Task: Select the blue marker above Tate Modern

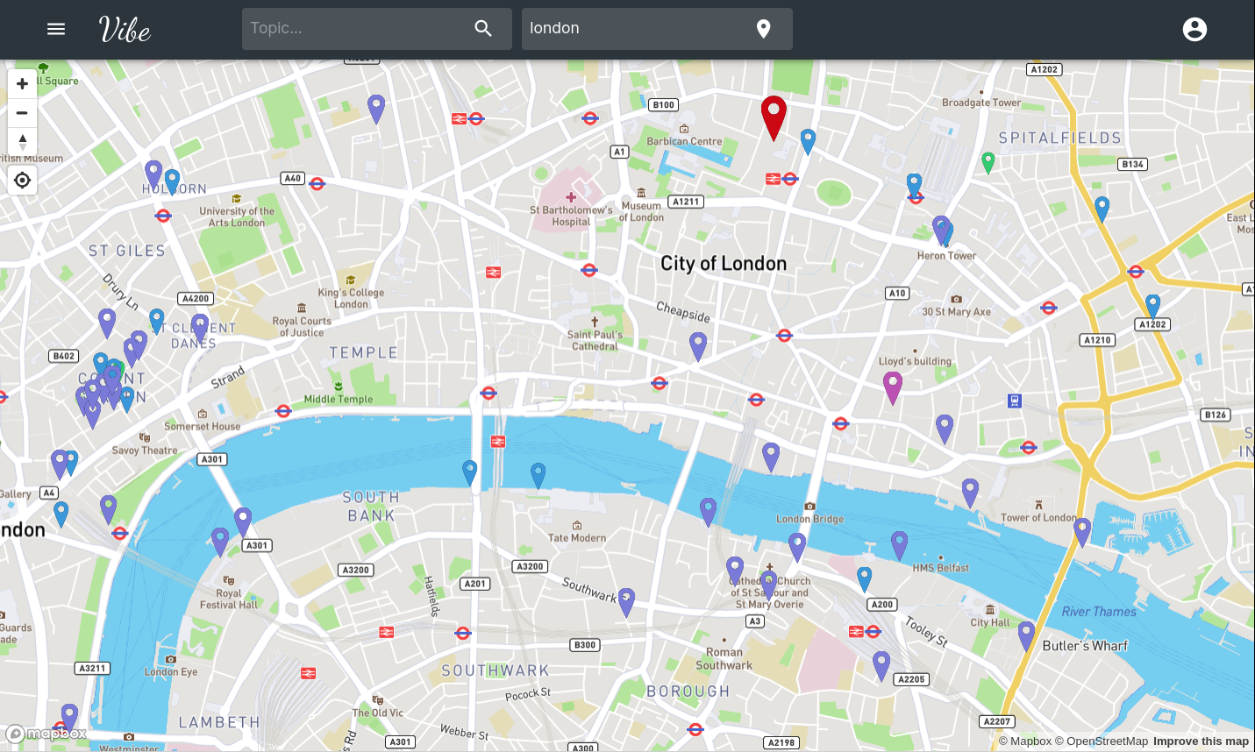Action: click(x=538, y=475)
